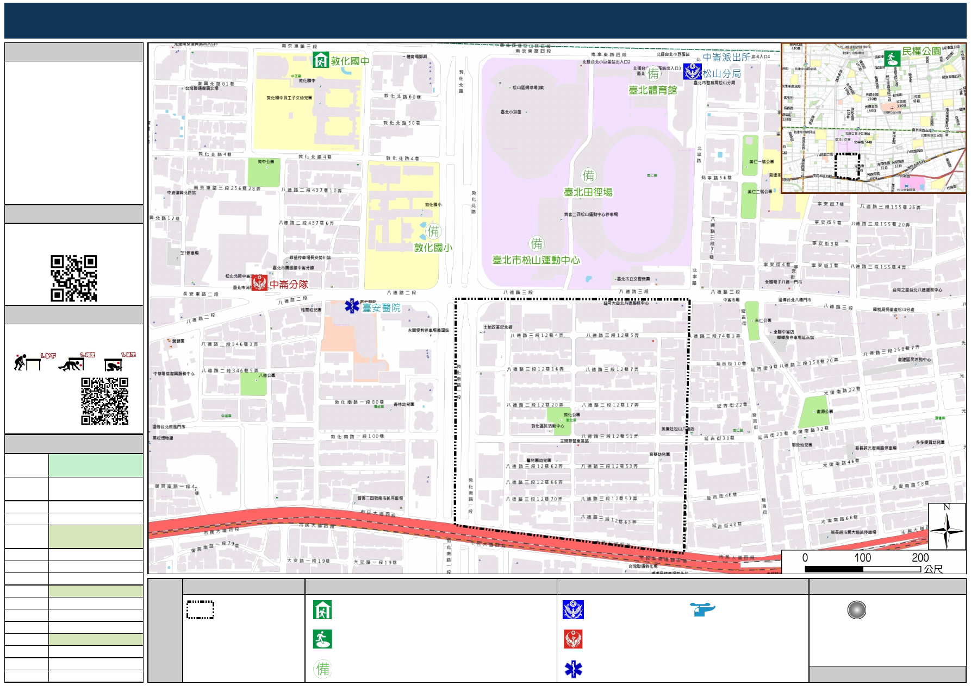Click the 臺北體育館 label

pyautogui.click(x=653, y=90)
